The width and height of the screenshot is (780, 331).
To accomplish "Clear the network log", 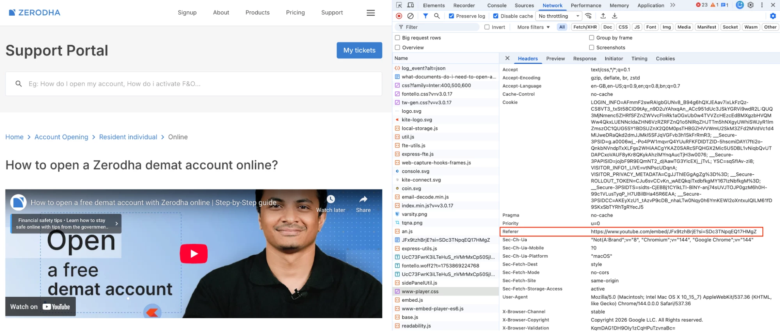I will pyautogui.click(x=410, y=16).
